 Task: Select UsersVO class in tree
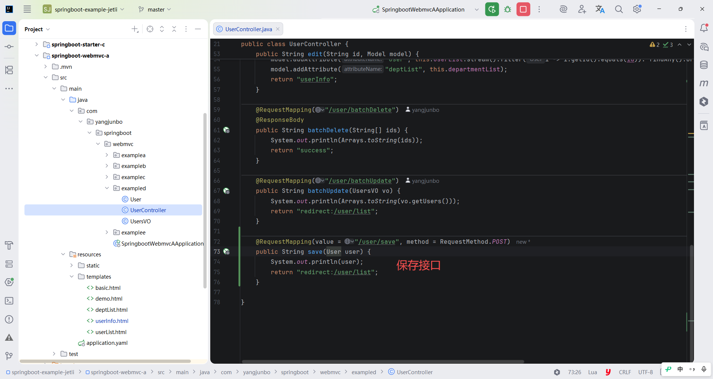(x=140, y=221)
